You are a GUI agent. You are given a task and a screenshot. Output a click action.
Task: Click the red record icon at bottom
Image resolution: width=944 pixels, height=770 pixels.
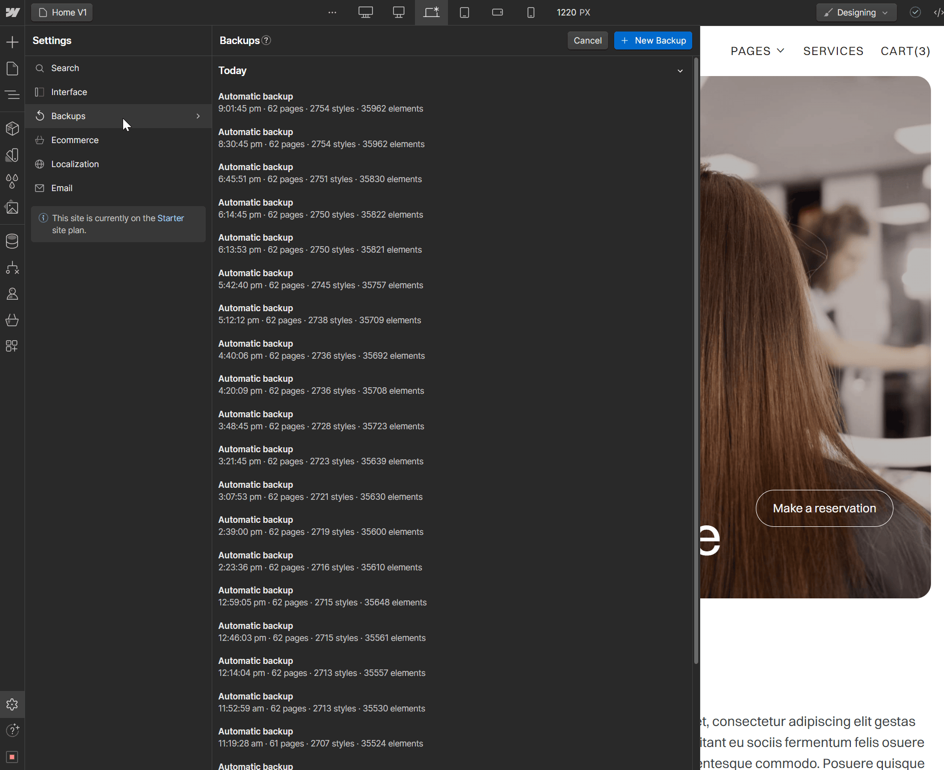(x=13, y=756)
